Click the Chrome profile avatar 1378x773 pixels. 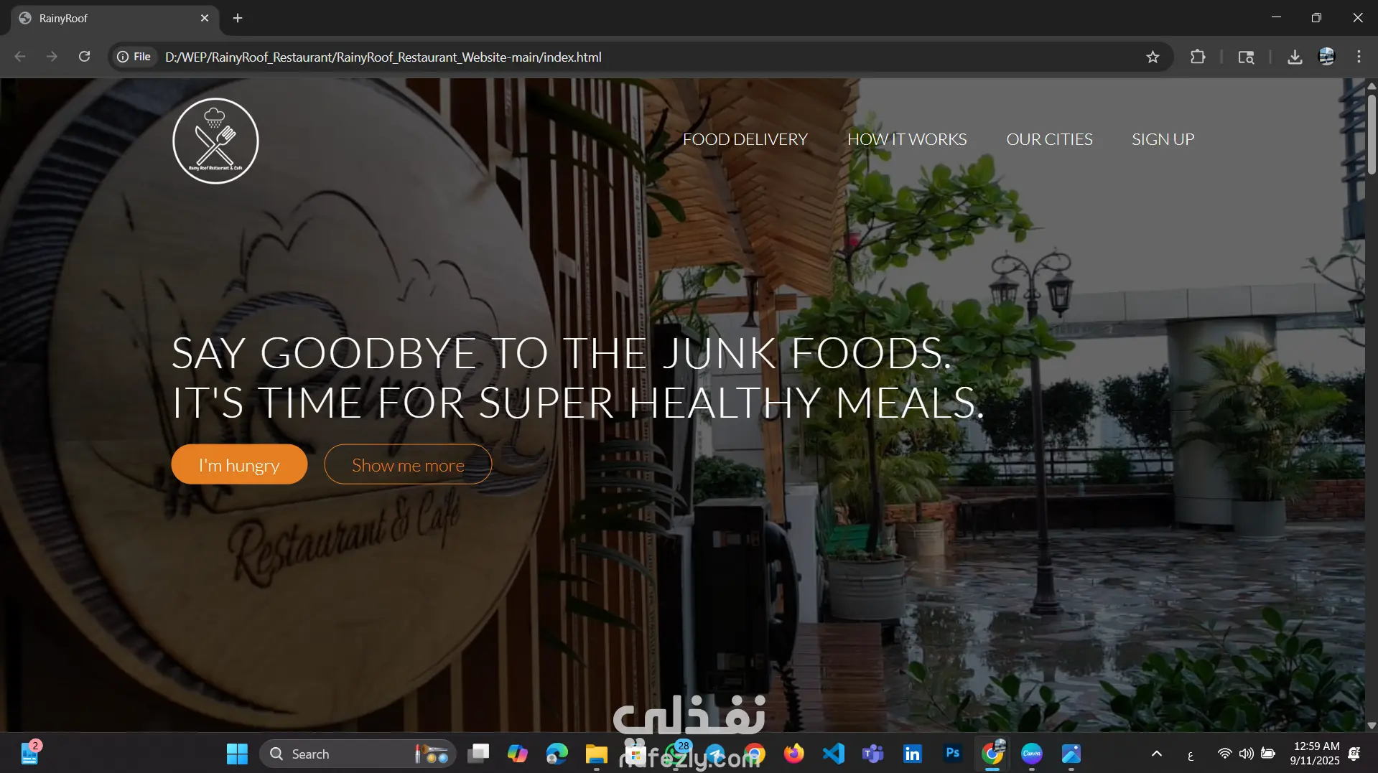click(1326, 57)
